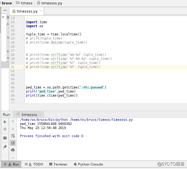Click the timess folder icon in breadcrumb
This screenshot has width=187, height=169.
click(18, 3)
